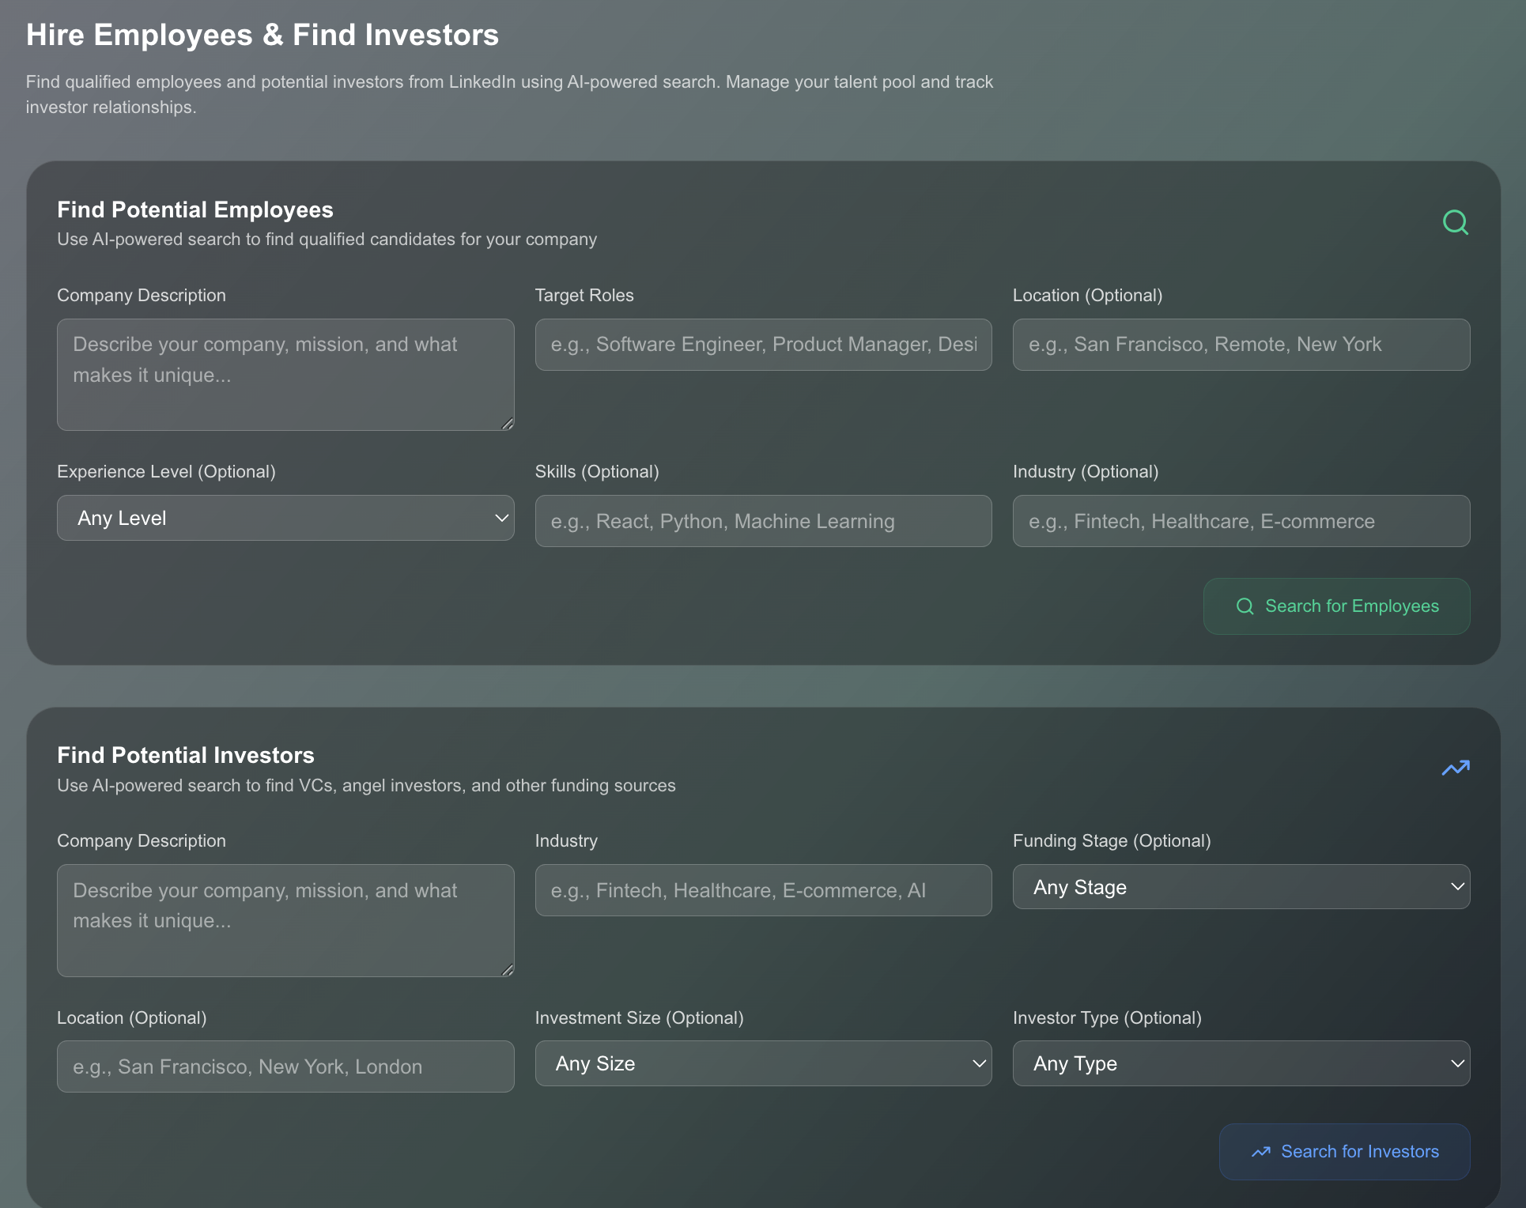The width and height of the screenshot is (1526, 1208).
Task: Open the Experience Level dropdown
Action: (285, 518)
